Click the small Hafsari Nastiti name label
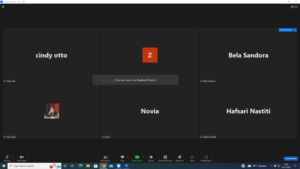 click(x=208, y=137)
